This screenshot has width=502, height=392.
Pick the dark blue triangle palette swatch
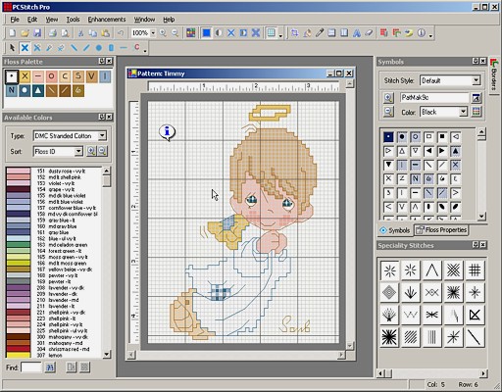(x=38, y=90)
